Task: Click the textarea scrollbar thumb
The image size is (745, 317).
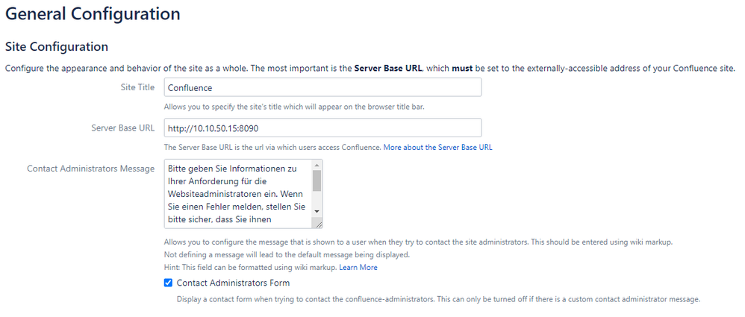Action: coord(317,181)
